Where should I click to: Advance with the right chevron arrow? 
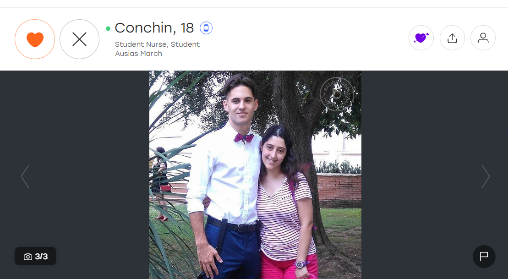click(485, 176)
